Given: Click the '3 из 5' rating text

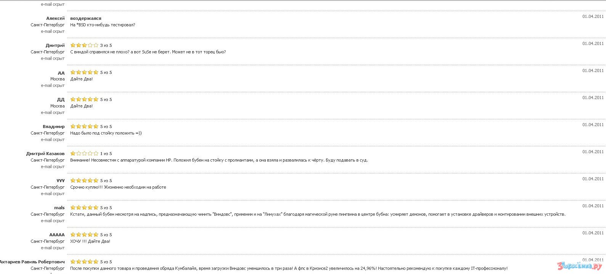Looking at the screenshot, I should point(106,45).
